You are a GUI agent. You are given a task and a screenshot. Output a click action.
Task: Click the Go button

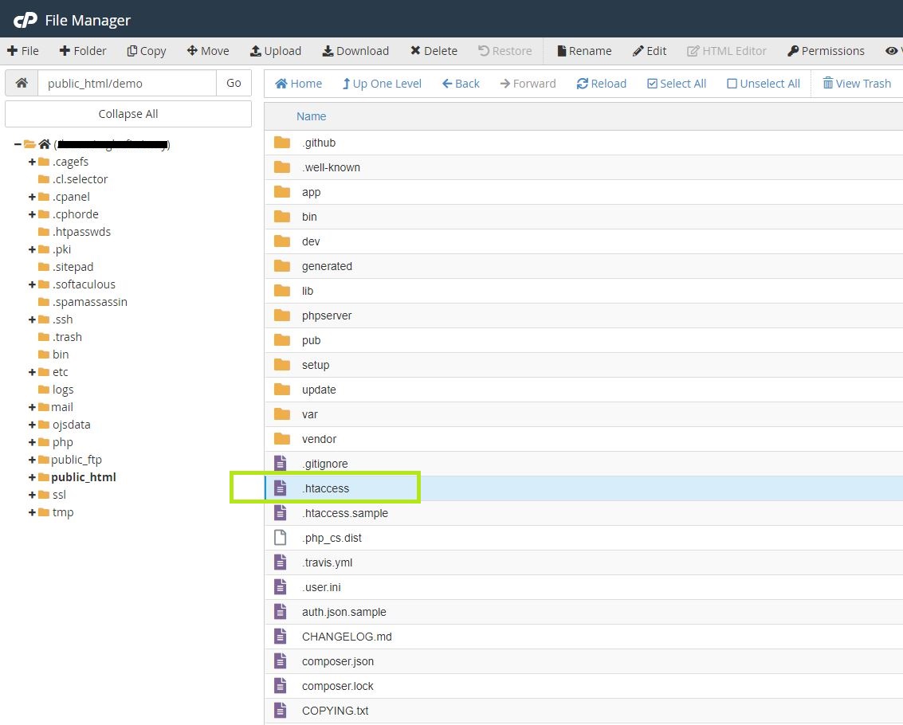click(234, 83)
